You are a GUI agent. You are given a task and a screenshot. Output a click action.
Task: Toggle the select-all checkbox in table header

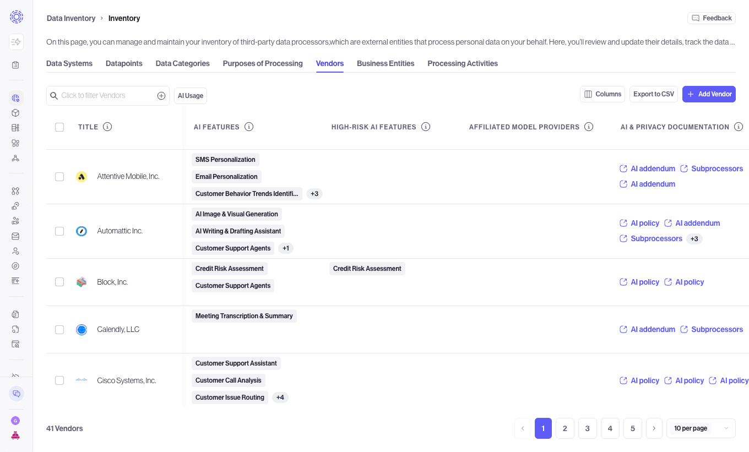(59, 127)
